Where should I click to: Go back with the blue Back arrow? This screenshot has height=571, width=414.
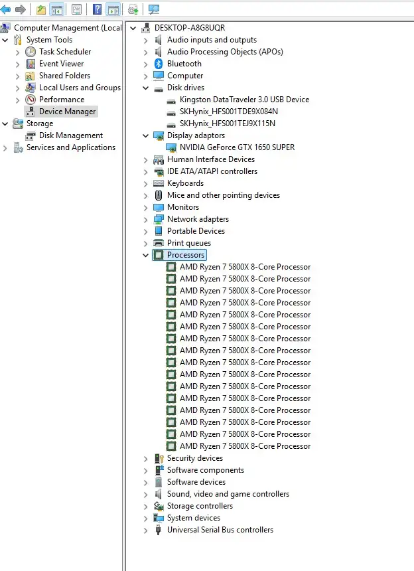(x=5, y=9)
